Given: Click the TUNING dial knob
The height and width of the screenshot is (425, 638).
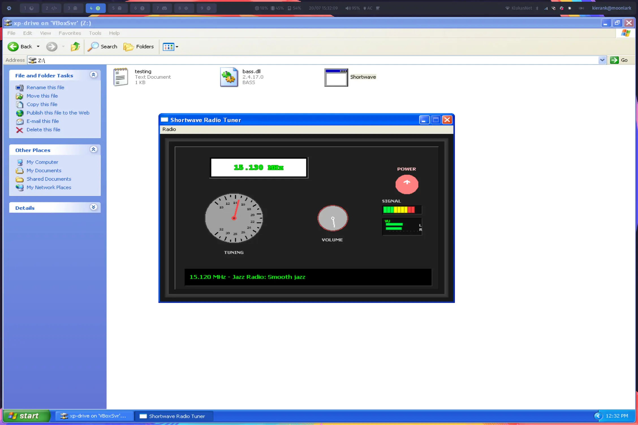Looking at the screenshot, I should (234, 218).
